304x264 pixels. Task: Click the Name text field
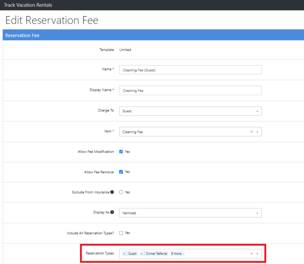pos(190,70)
